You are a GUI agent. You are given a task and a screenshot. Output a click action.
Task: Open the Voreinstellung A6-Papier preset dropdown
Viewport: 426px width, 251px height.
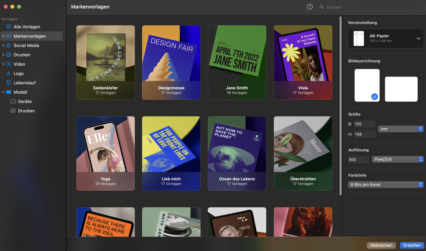pyautogui.click(x=386, y=38)
